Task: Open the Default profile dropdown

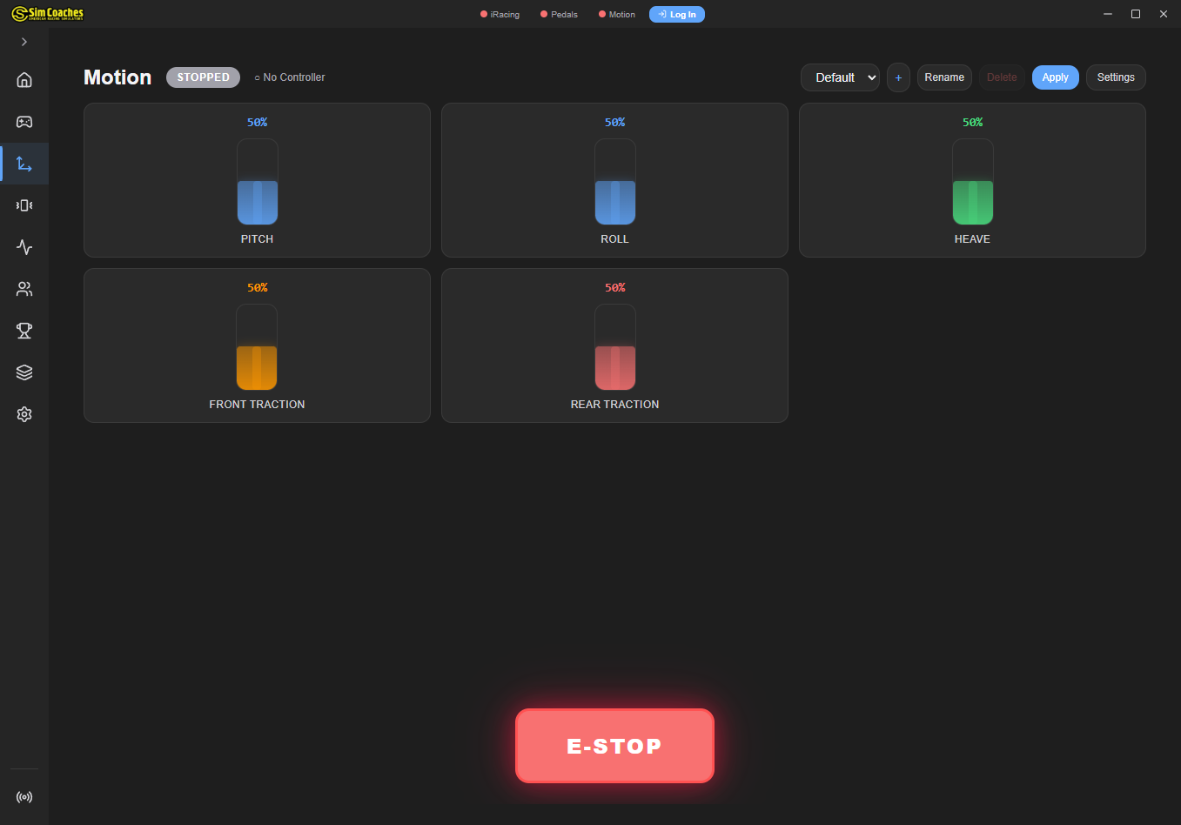Action: 840,77
